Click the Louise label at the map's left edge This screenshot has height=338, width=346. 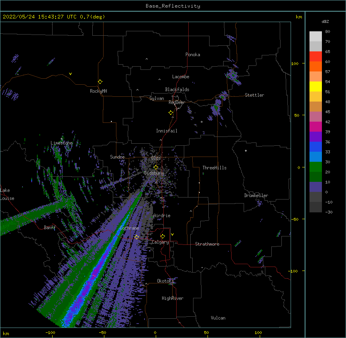point(7,198)
